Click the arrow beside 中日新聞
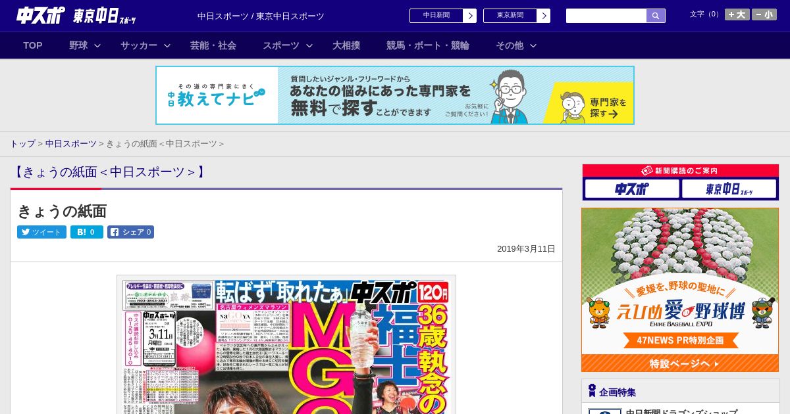 (470, 16)
